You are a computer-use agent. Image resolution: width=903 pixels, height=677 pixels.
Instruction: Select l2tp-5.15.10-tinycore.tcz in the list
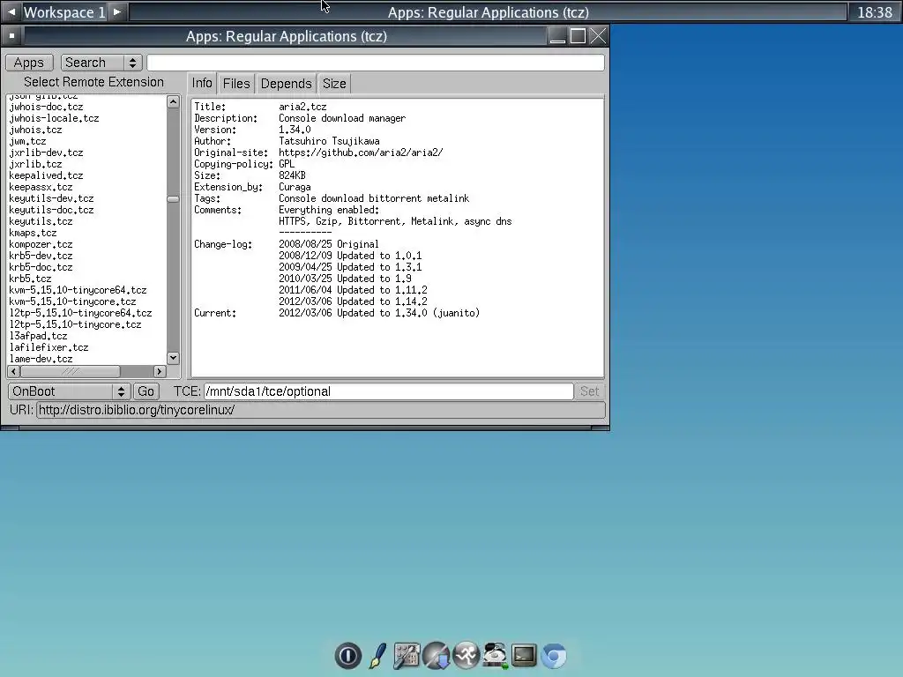[76, 324]
